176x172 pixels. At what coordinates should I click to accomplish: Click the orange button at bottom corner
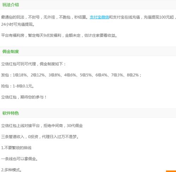(x=171, y=171)
